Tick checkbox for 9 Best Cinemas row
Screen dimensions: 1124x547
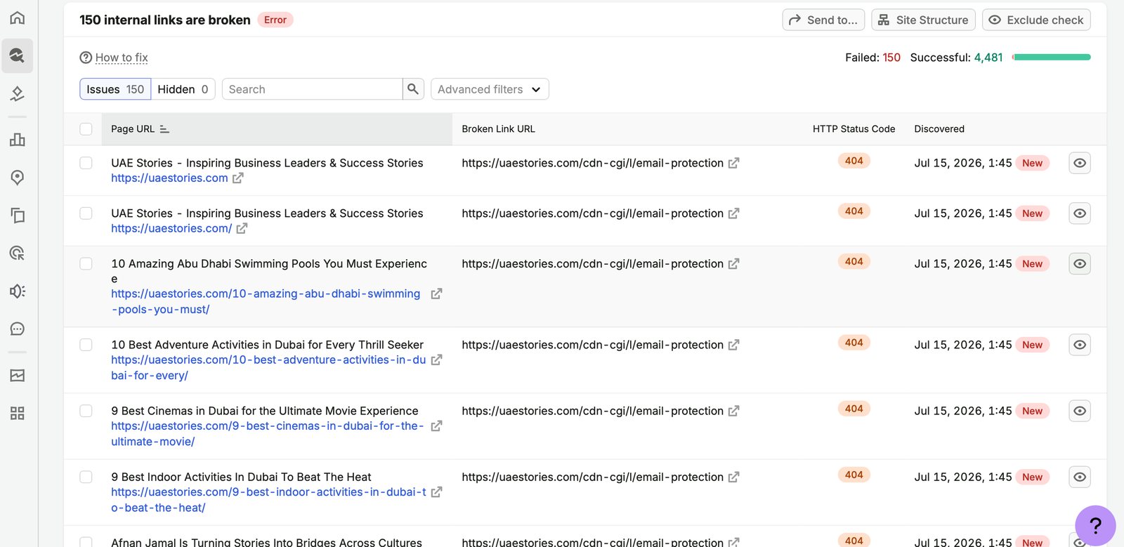pyautogui.click(x=86, y=411)
